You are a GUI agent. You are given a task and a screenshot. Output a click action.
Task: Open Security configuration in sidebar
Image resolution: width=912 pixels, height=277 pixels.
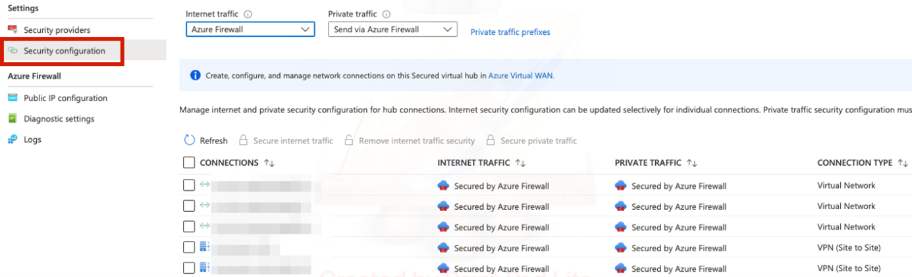click(64, 51)
